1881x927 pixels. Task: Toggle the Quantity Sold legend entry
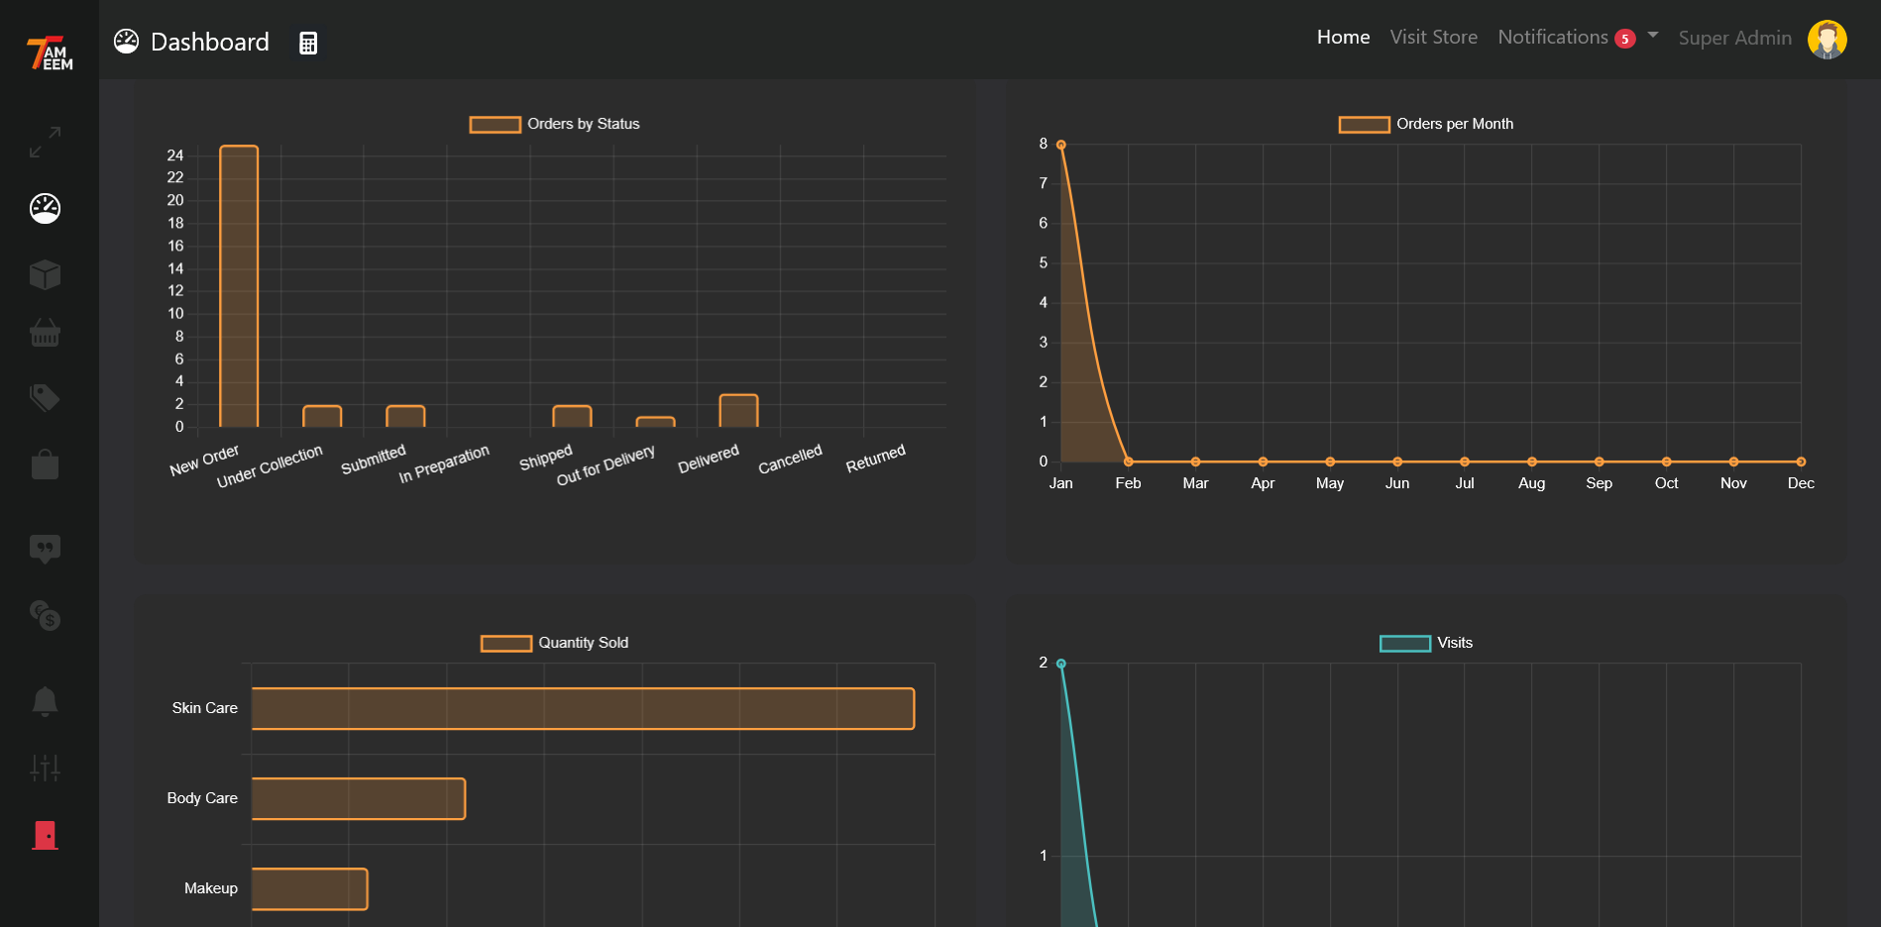tap(554, 643)
